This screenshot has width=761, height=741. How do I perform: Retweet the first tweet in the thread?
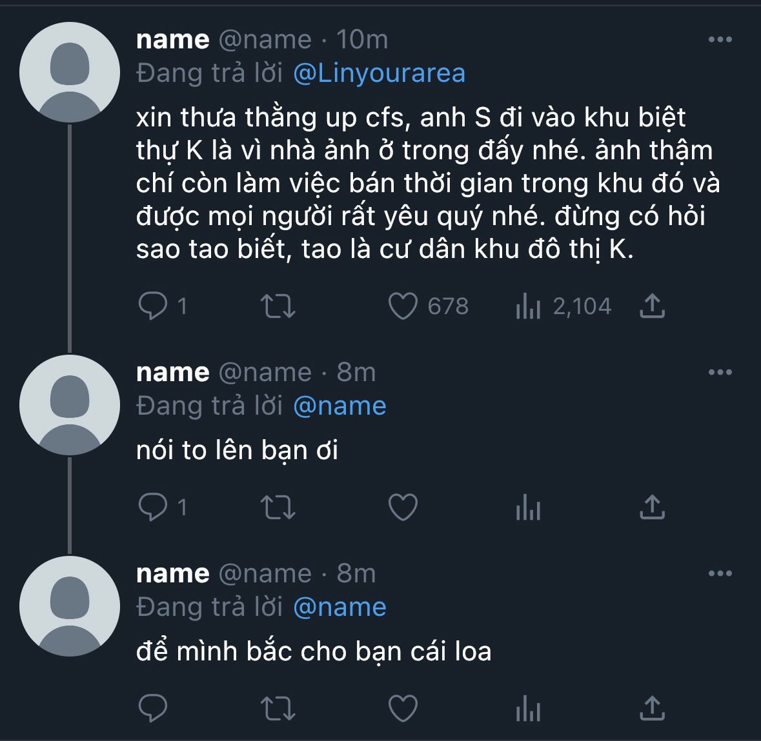click(278, 306)
